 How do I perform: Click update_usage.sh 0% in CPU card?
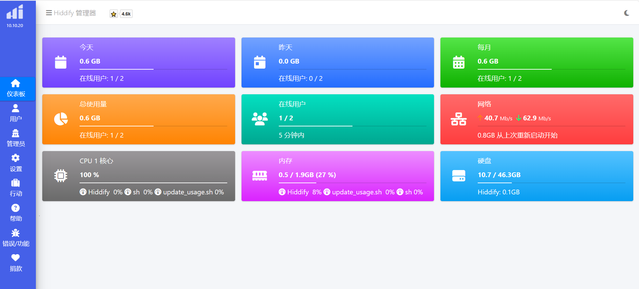(x=193, y=192)
